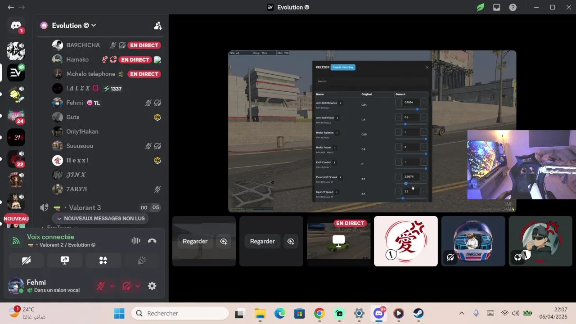576x324 pixels.
Task: Focus the main FELTZER handling stream view
Action: pyautogui.click(x=372, y=131)
